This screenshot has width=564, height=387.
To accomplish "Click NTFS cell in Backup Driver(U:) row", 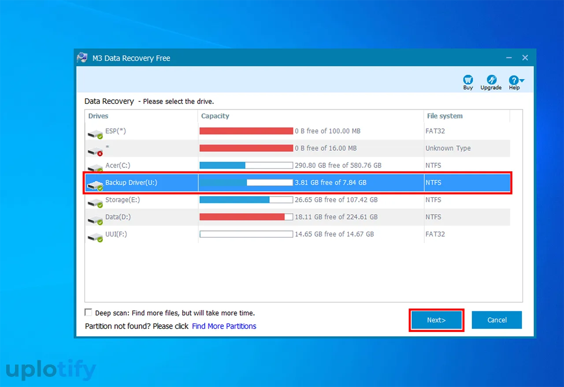I will pyautogui.click(x=434, y=182).
